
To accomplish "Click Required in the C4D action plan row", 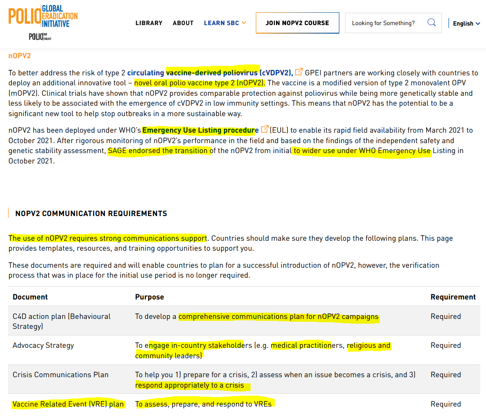I will pos(445,317).
